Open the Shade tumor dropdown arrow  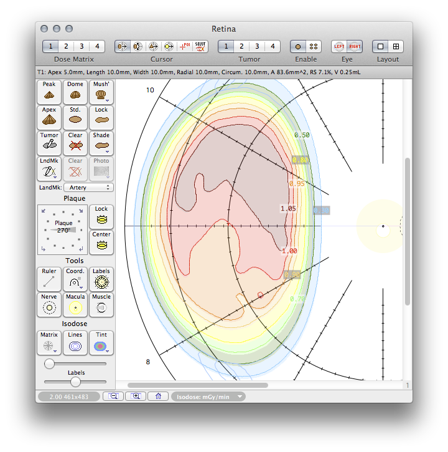click(x=107, y=152)
